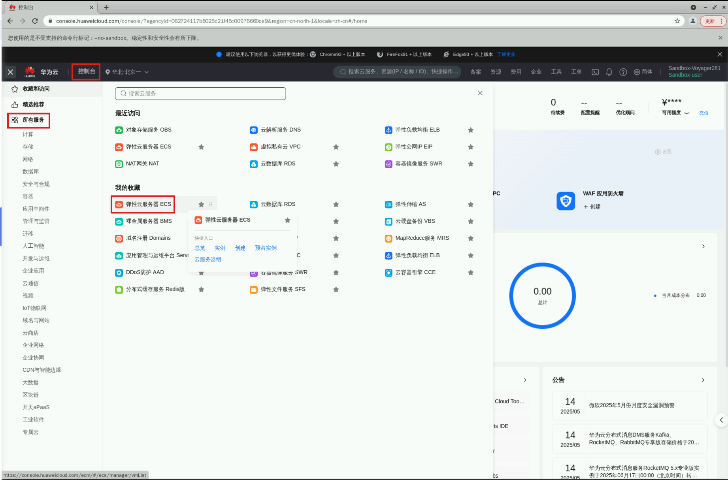Select 数据库 in service categories

[x=30, y=171]
